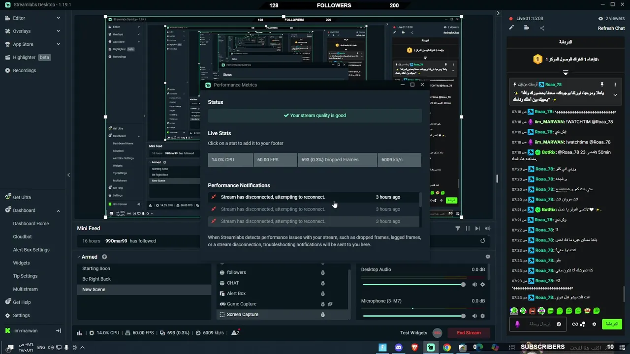
Task: Adjust Microphone (3- M7) volume slider
Action: coord(414,316)
